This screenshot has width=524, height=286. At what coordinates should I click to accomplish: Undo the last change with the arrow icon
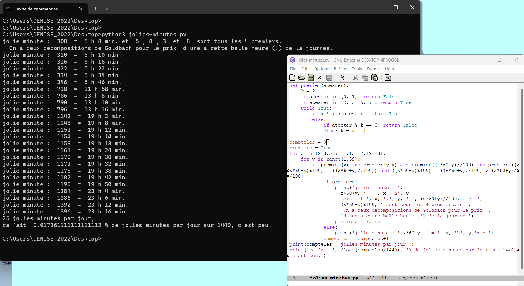click(x=342, y=77)
